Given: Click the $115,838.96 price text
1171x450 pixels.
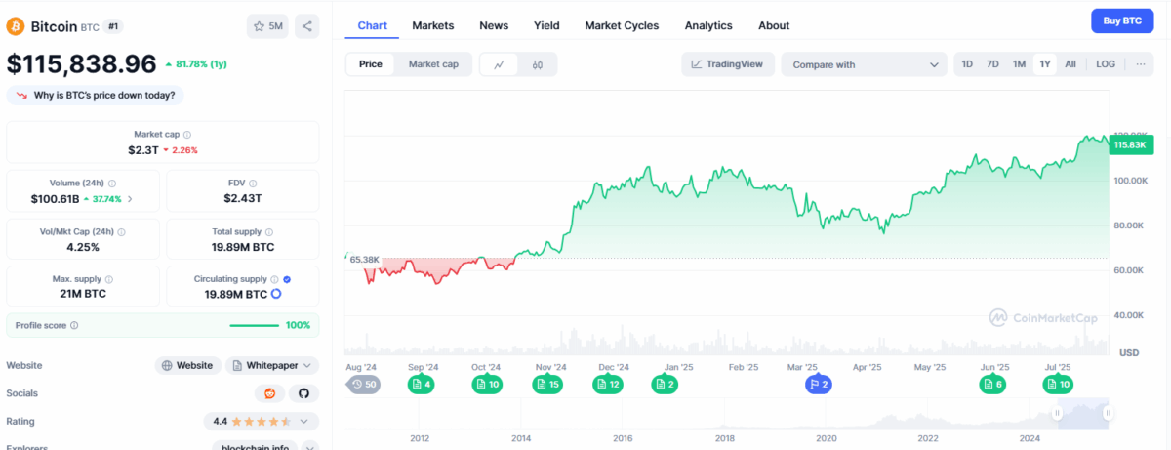Looking at the screenshot, I should pos(82,64).
